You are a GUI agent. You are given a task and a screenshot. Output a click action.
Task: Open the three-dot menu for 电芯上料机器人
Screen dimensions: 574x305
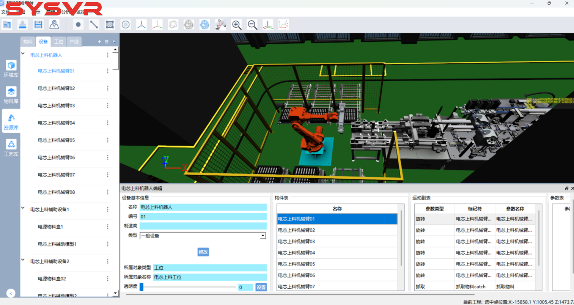[x=108, y=55]
